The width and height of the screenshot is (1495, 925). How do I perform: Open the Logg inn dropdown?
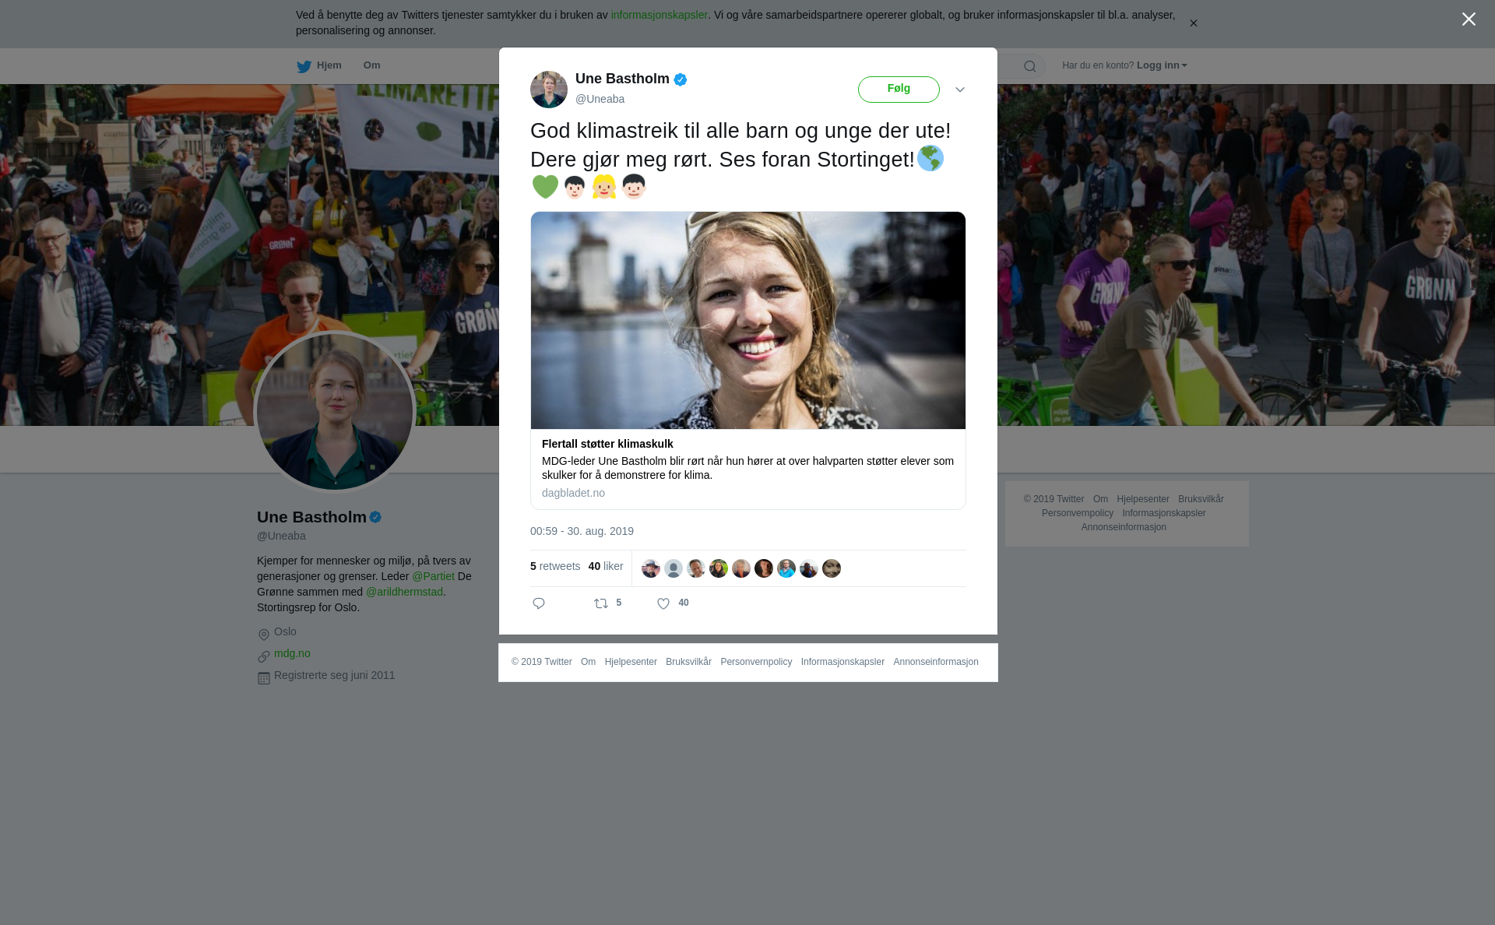pyautogui.click(x=1161, y=65)
